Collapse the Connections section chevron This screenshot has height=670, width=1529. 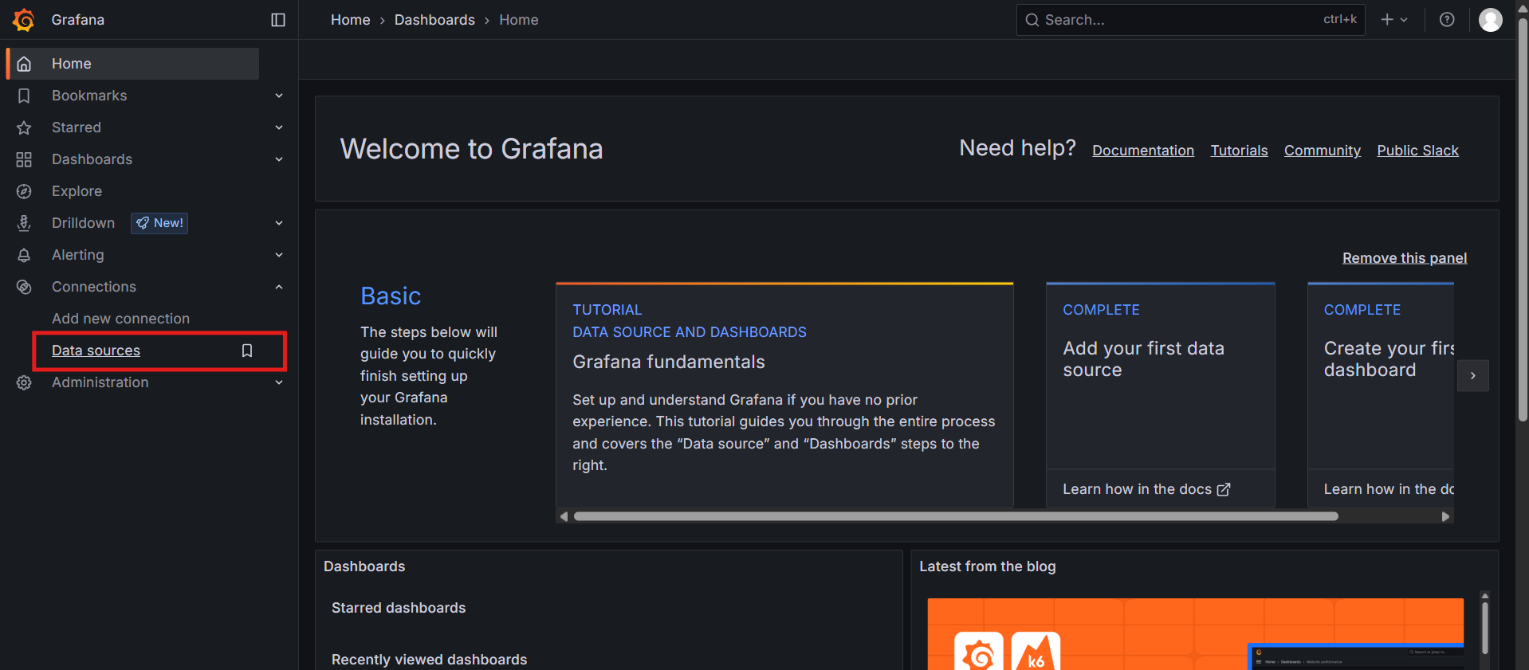[279, 287]
